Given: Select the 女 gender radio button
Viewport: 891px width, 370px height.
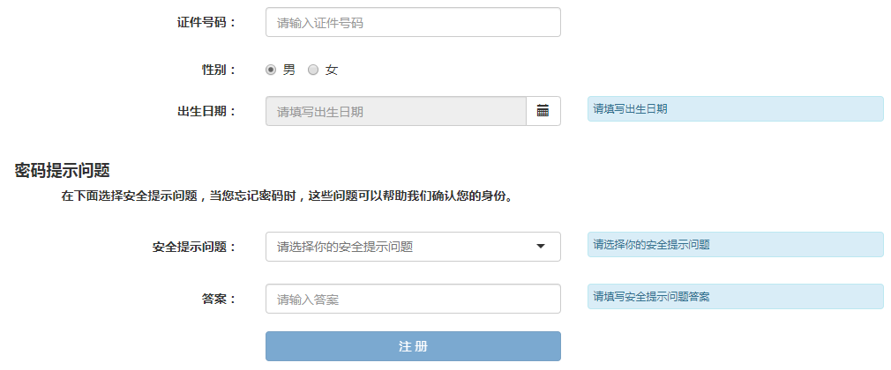Looking at the screenshot, I should [313, 70].
